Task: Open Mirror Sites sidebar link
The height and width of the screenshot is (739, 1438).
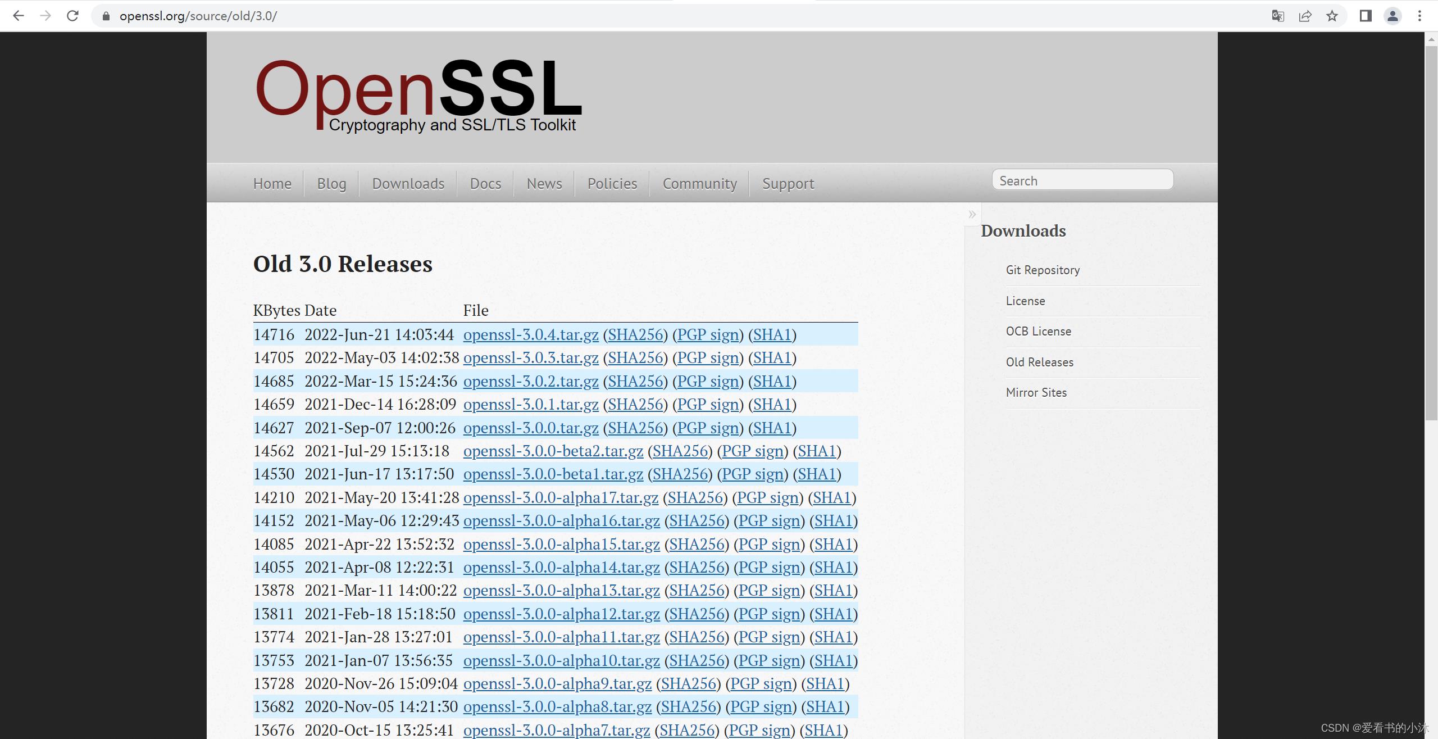Action: tap(1036, 392)
